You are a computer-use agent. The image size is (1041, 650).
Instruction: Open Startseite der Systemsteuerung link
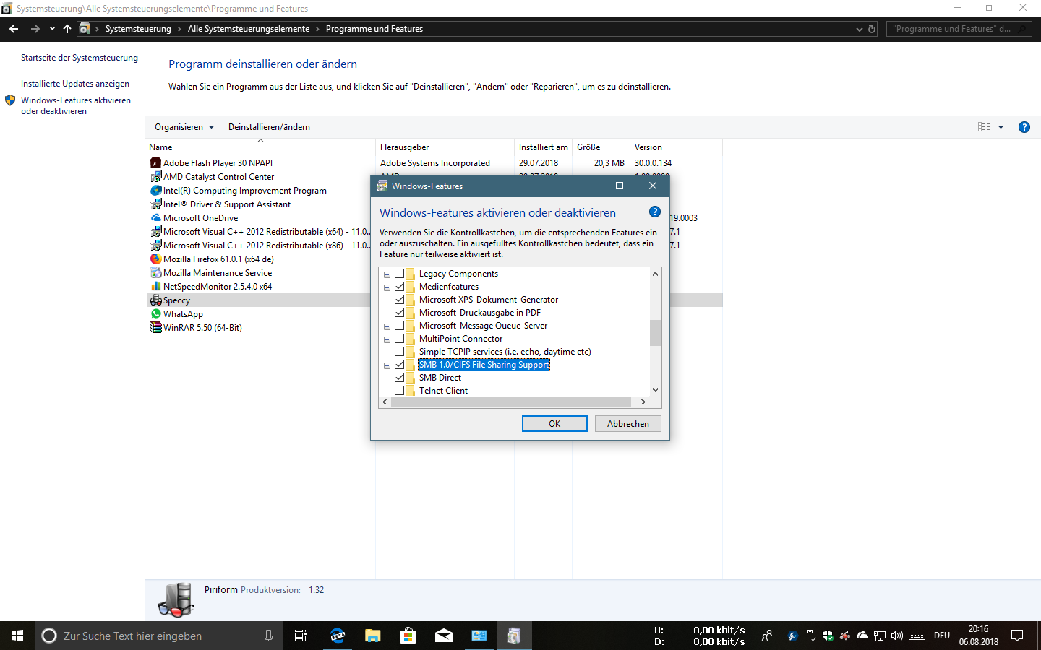[80, 58]
